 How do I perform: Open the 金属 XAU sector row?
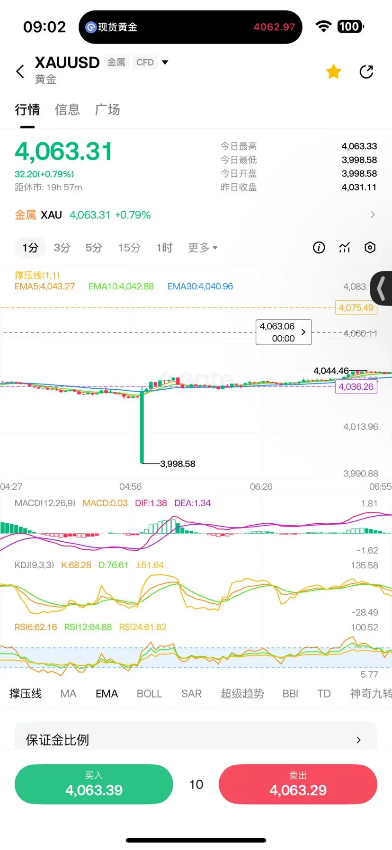[x=196, y=215]
